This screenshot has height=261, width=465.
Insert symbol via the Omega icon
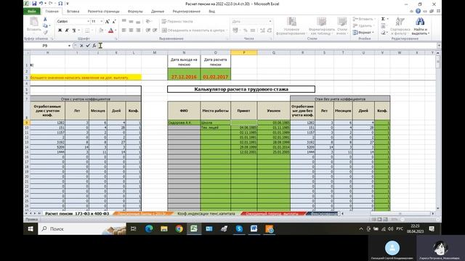click(60, 4)
